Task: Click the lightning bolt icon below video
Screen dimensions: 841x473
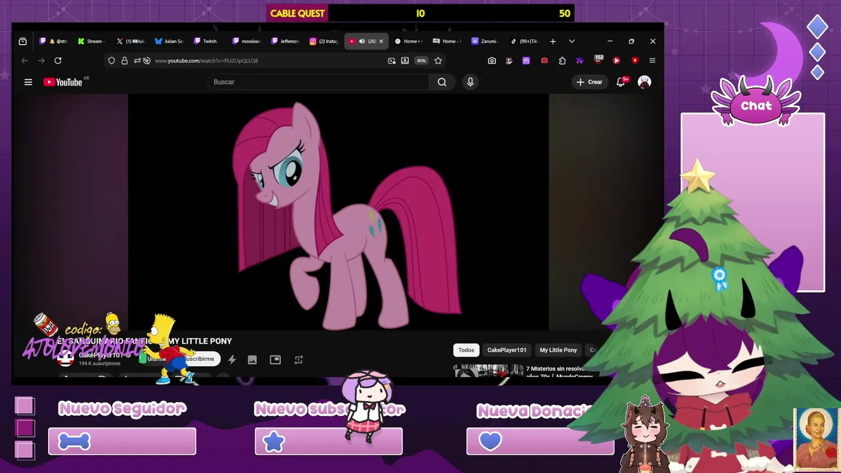Action: [232, 359]
